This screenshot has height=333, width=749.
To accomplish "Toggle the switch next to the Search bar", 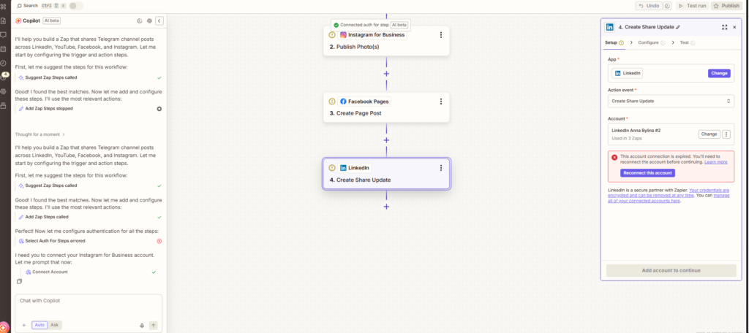I will (x=76, y=6).
